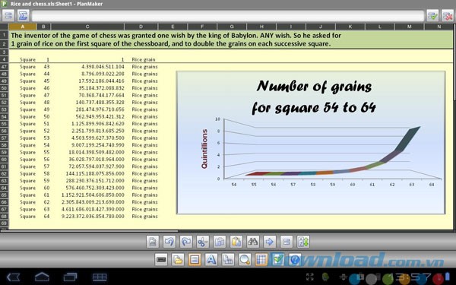Click the line '1 grain of rice on the first square'
The image size is (456, 285).
pyautogui.click(x=171, y=44)
